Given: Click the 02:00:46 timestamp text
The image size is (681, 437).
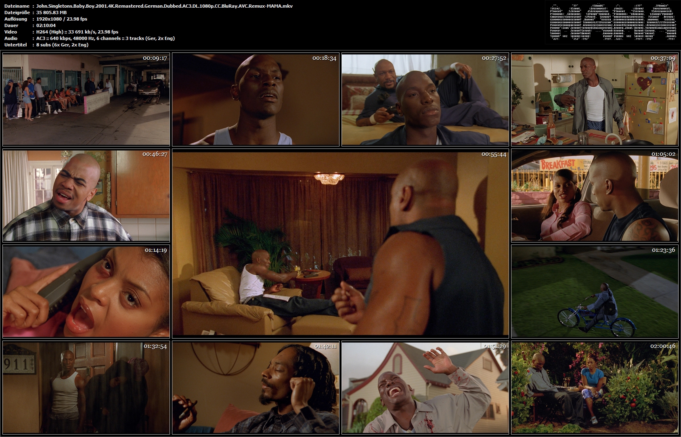Looking at the screenshot, I should click(x=663, y=346).
